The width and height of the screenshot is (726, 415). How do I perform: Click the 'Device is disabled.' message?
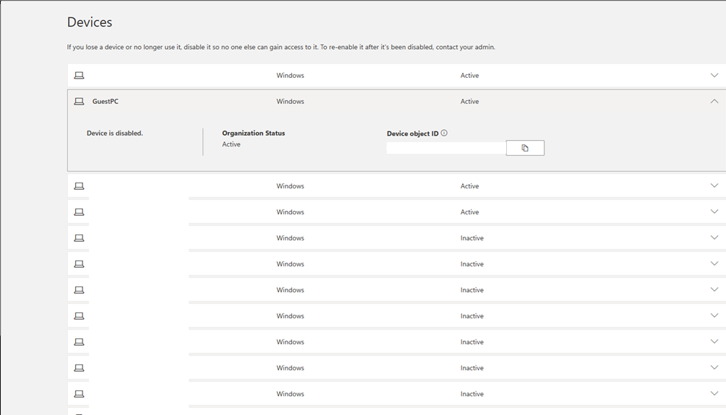(x=115, y=133)
